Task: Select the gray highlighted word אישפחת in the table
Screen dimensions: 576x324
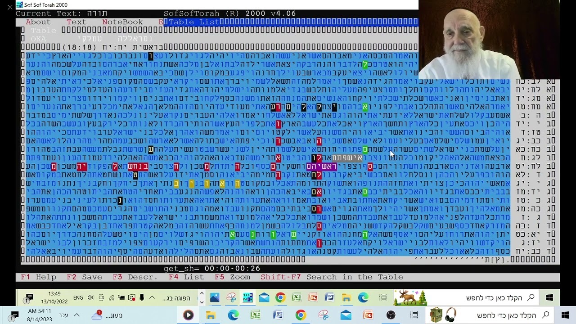Action: click(x=347, y=158)
